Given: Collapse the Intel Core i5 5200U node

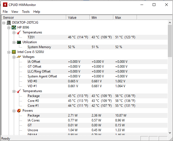Looking at the screenshot, I should (x=9, y=52).
